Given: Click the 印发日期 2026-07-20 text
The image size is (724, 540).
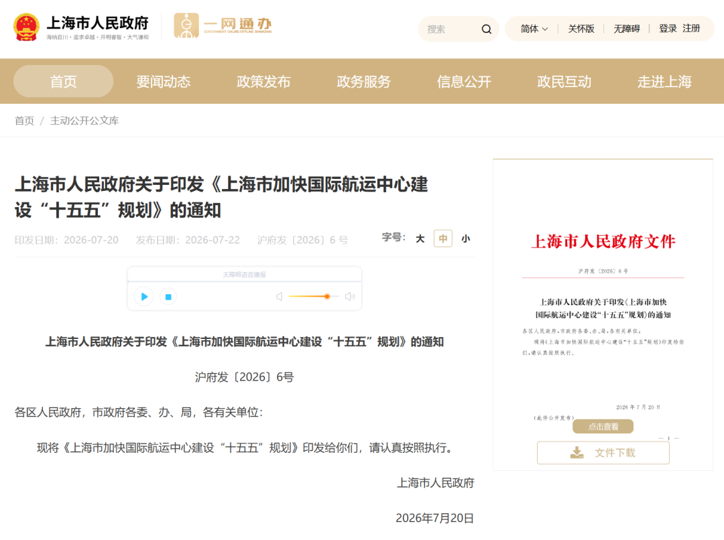Looking at the screenshot, I should coord(66,240).
